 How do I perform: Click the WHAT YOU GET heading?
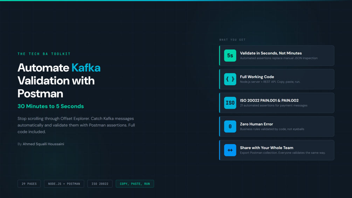pos(233,40)
